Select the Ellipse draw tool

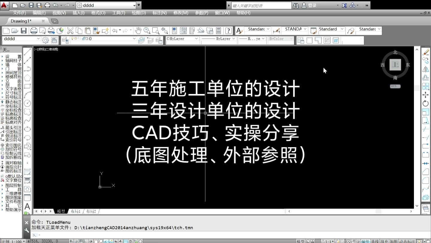[27, 129]
